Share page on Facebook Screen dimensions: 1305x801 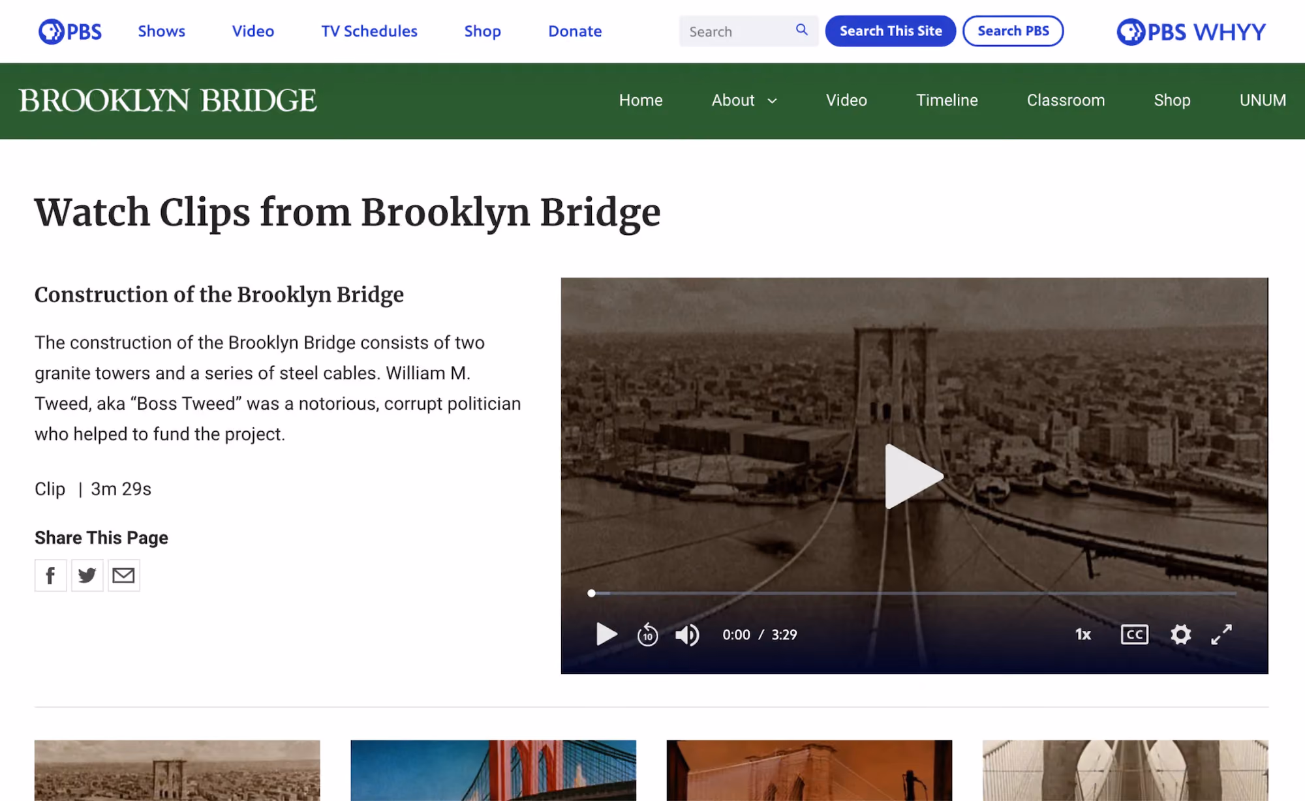(50, 575)
